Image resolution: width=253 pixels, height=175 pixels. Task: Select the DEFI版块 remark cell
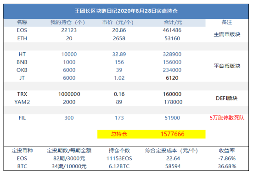click(x=226, y=98)
